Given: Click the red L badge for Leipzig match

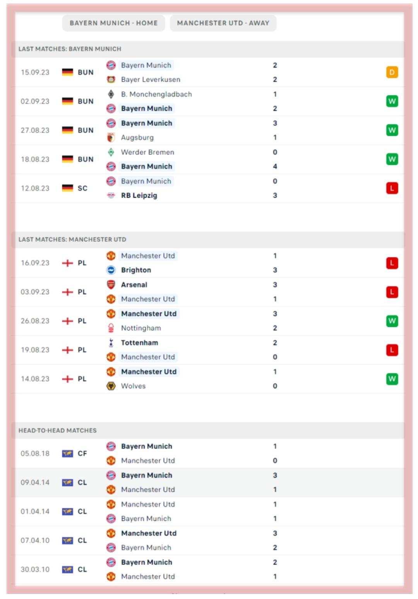Looking at the screenshot, I should (x=392, y=188).
